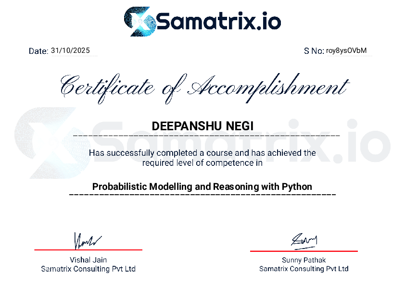
Task: Click the 'Has successfully completed a course' line
Action: [x=202, y=153]
